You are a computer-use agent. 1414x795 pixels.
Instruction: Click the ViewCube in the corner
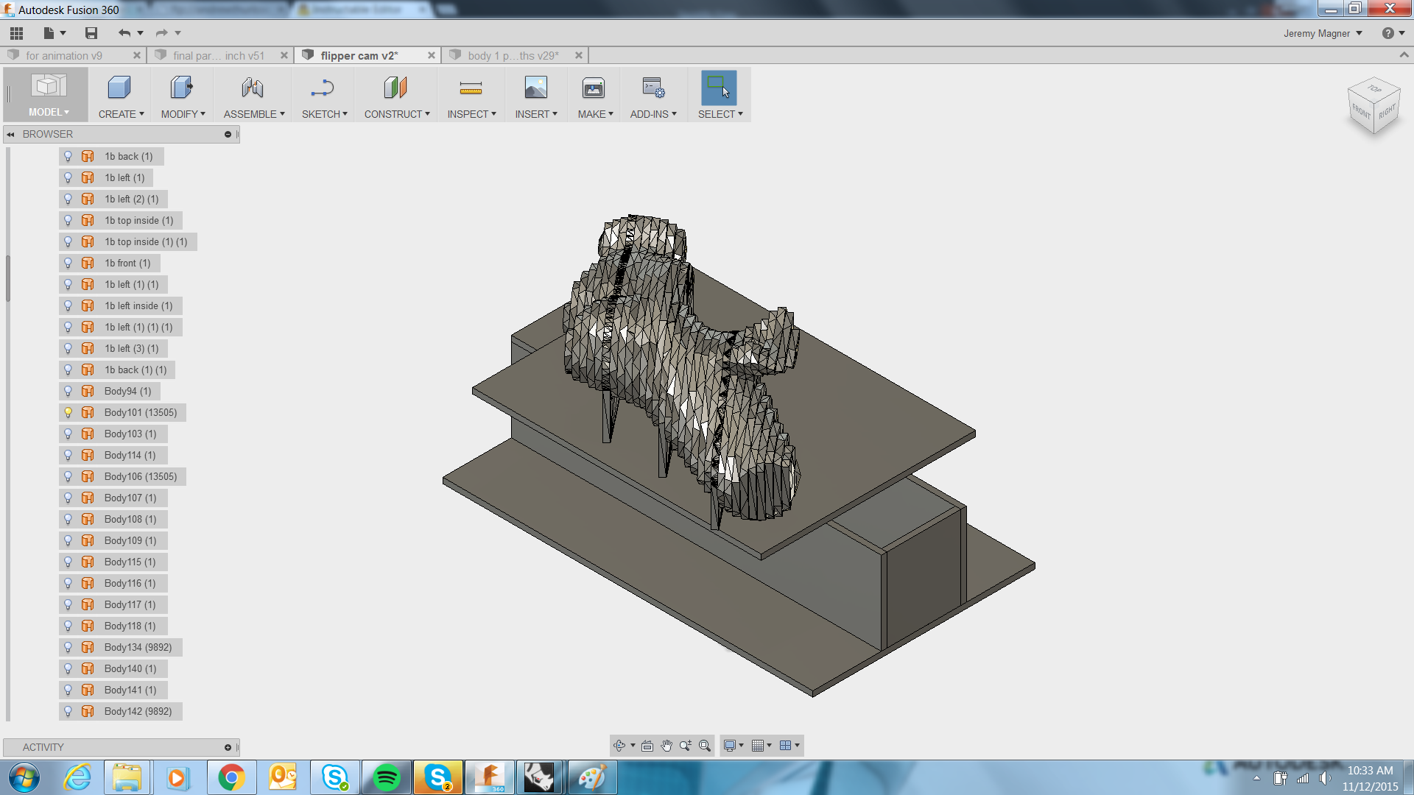pyautogui.click(x=1373, y=105)
